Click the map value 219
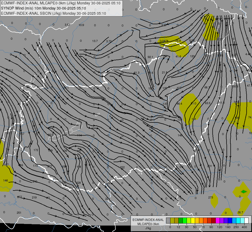The image size is (252, 232). click(x=34, y=197)
